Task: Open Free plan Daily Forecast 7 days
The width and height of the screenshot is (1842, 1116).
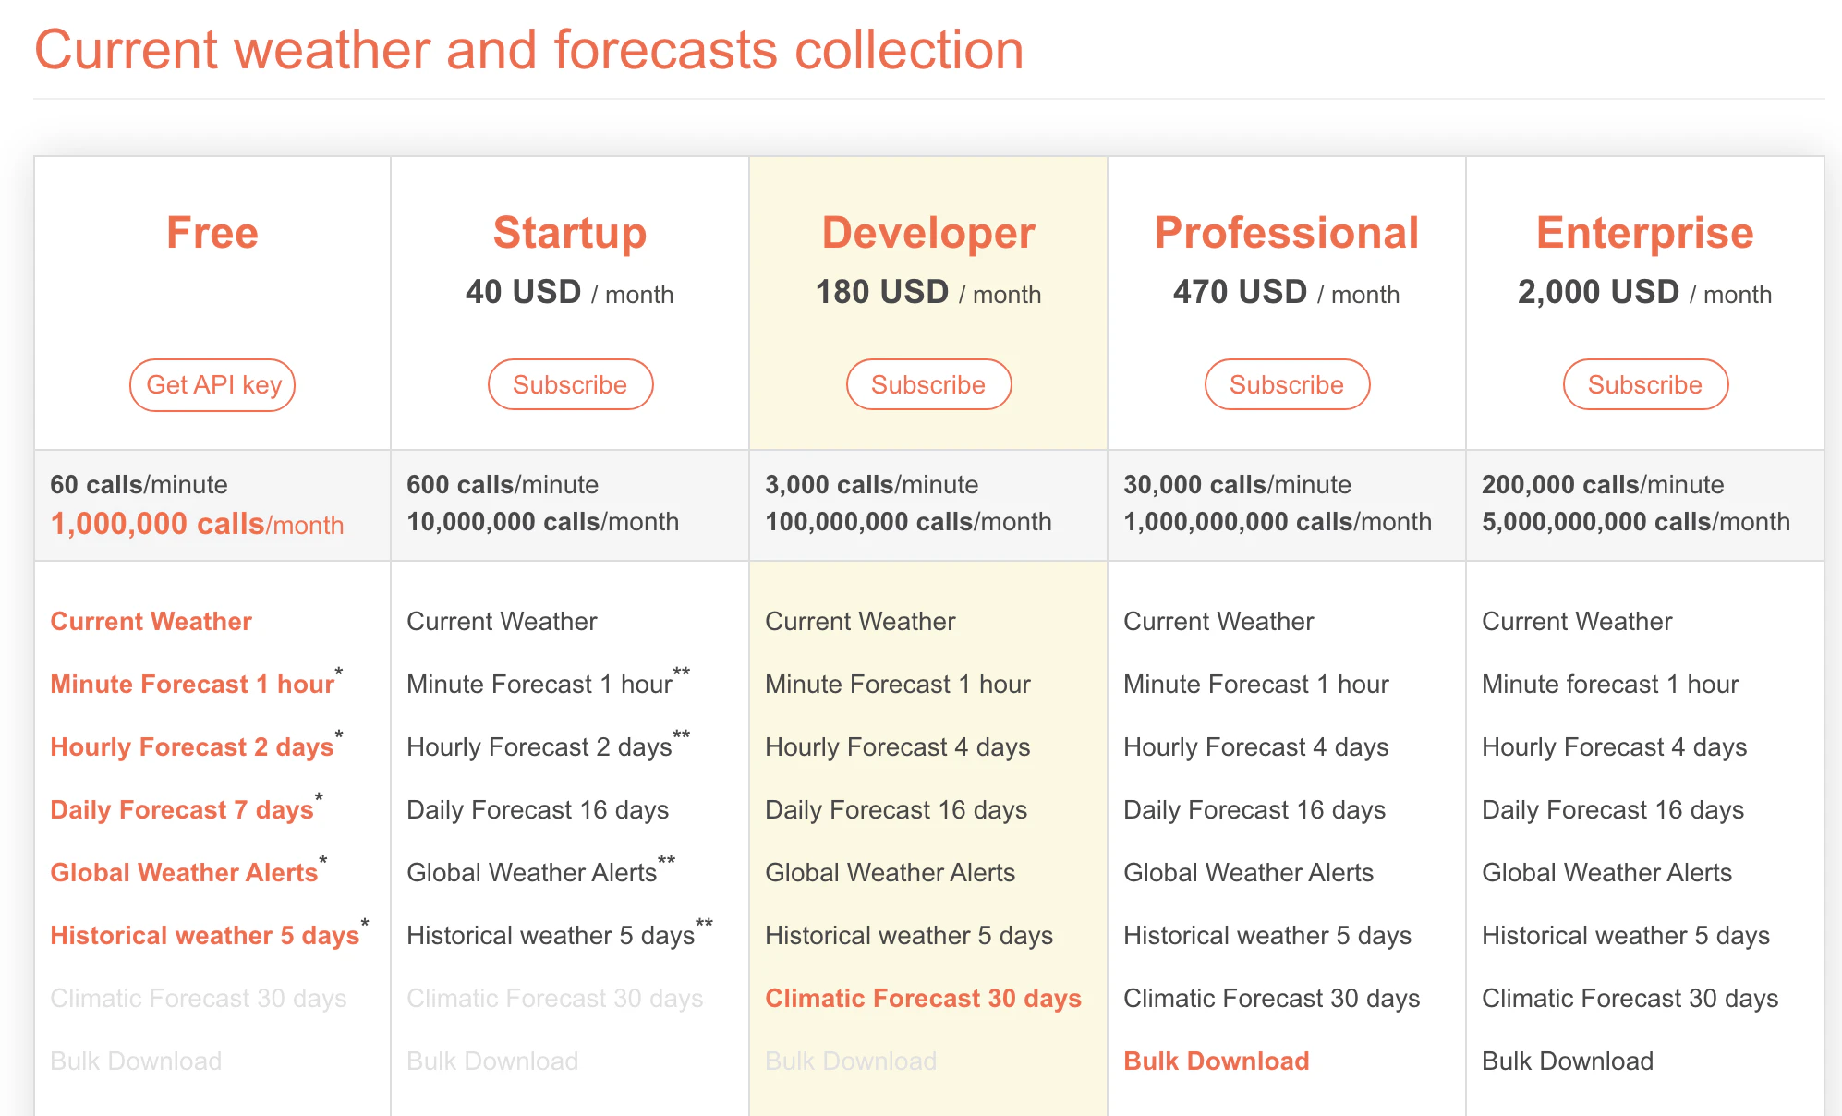Action: [x=182, y=809]
